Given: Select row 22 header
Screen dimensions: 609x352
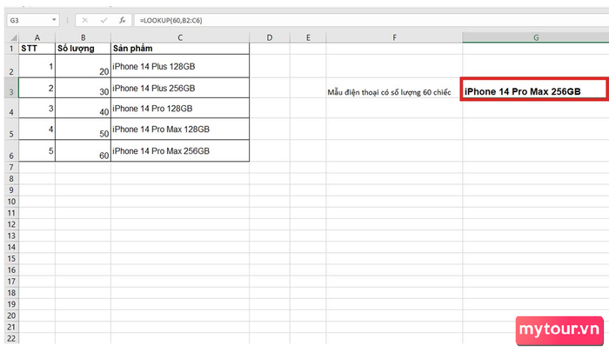Looking at the screenshot, I should (11, 338).
